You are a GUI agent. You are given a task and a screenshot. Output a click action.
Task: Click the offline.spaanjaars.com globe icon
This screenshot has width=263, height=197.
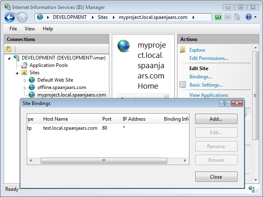pos(32,87)
